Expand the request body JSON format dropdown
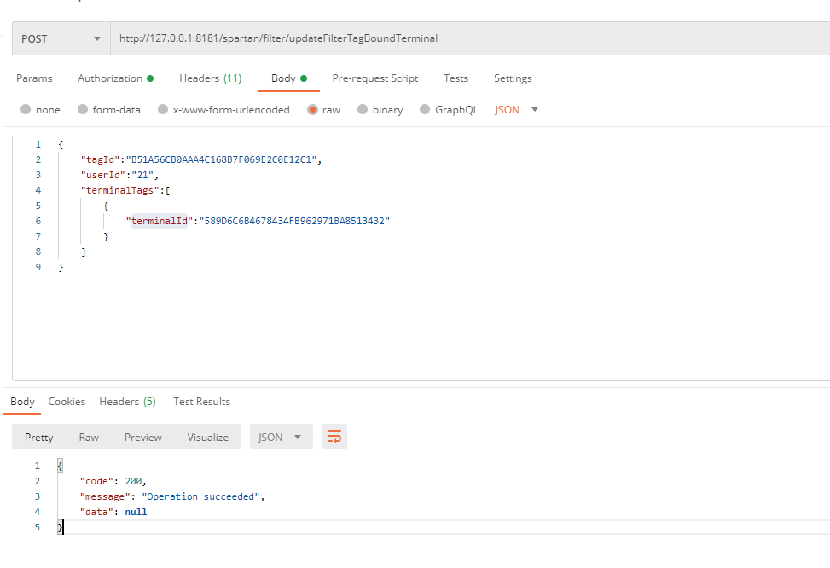Screen dimensions: 830x568 pos(517,110)
